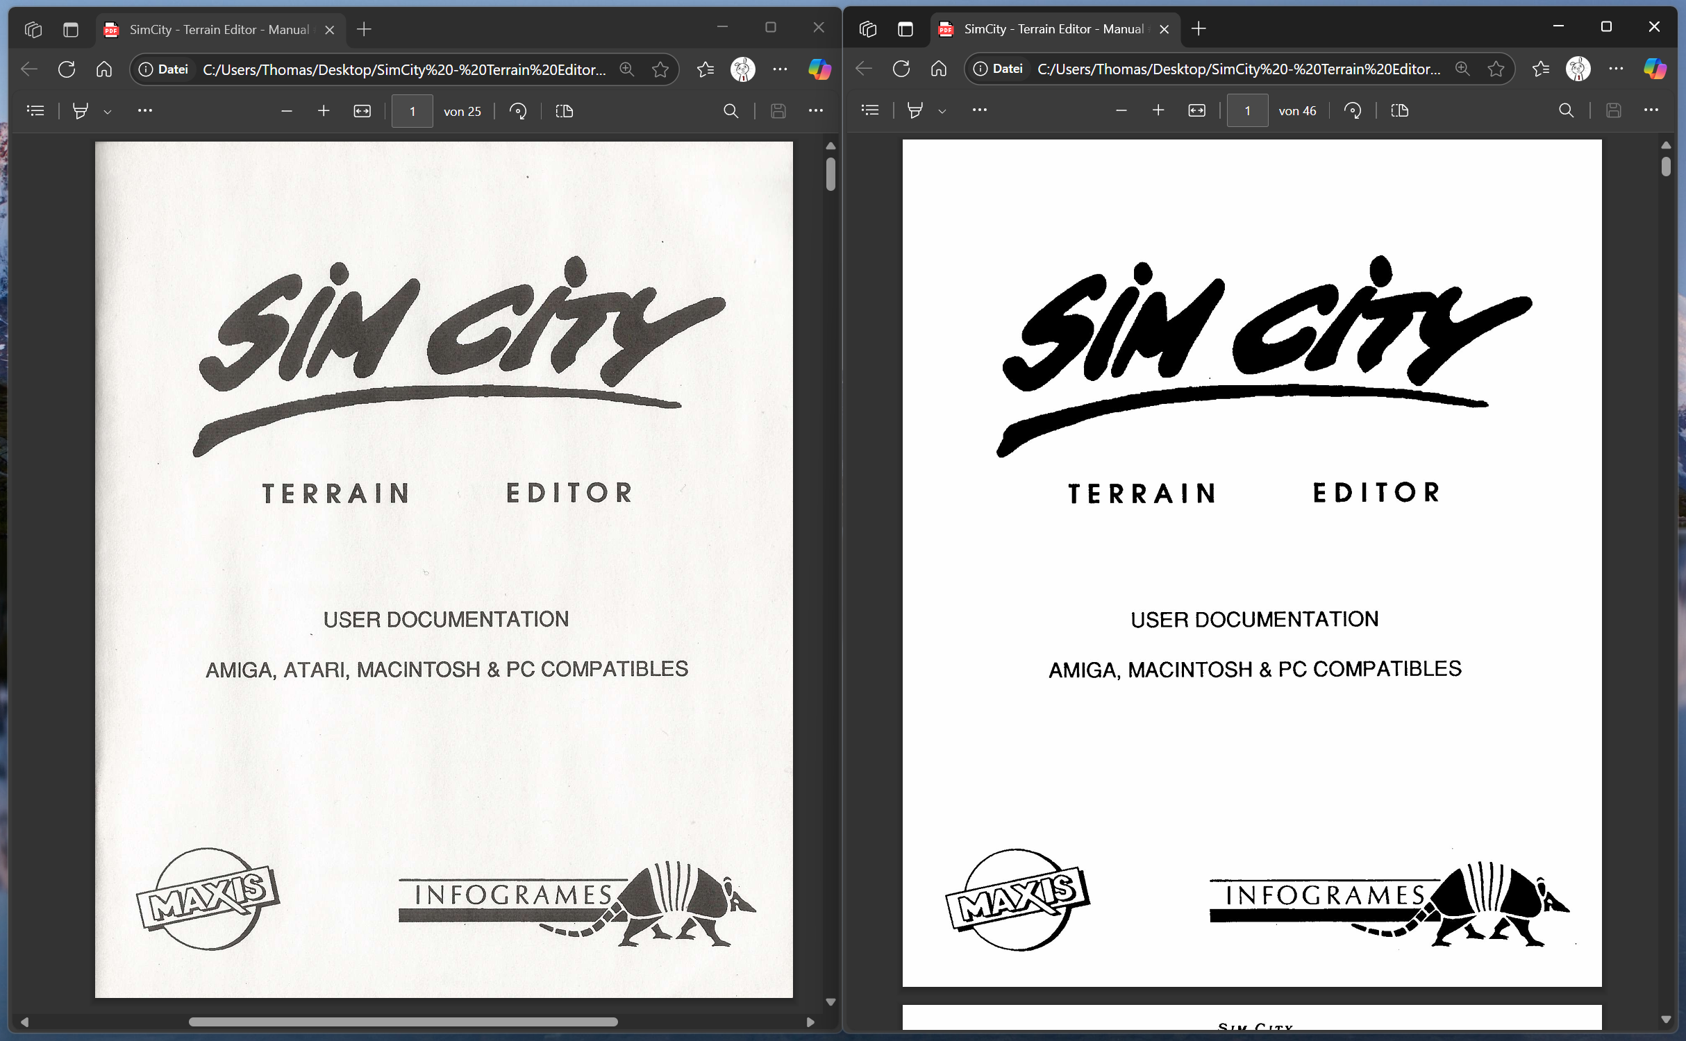
Task: Select SimCity Terrain Editor tab in right window
Action: [x=1054, y=28]
